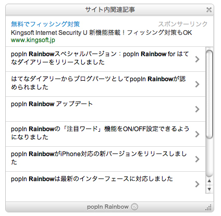
Task: Open the popIn Rainbow help icon
Action: 134,207
